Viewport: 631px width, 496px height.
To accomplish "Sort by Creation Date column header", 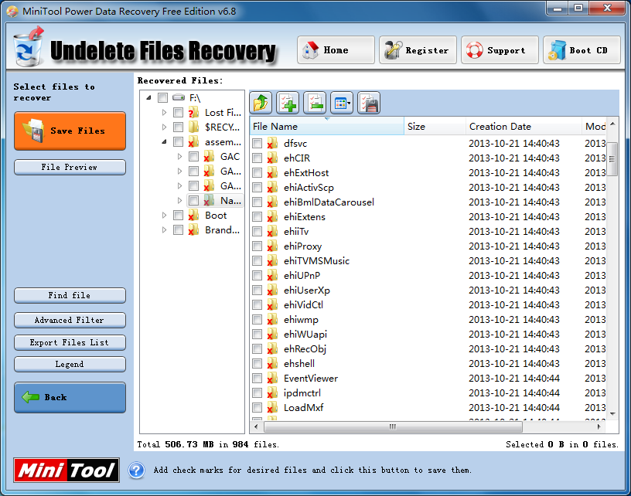I will point(524,126).
